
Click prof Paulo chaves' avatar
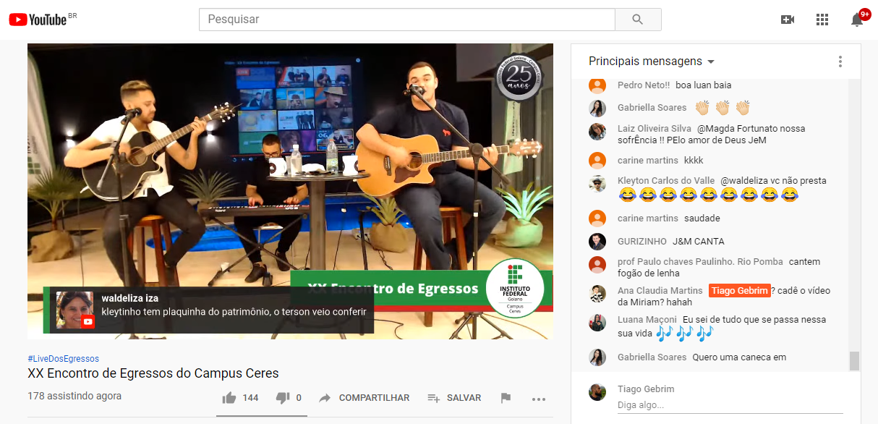597,265
